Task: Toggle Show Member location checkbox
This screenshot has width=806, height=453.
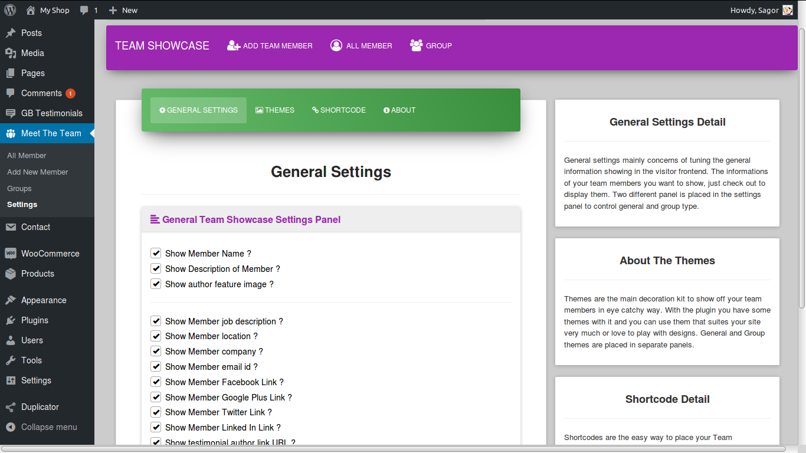Action: click(156, 336)
